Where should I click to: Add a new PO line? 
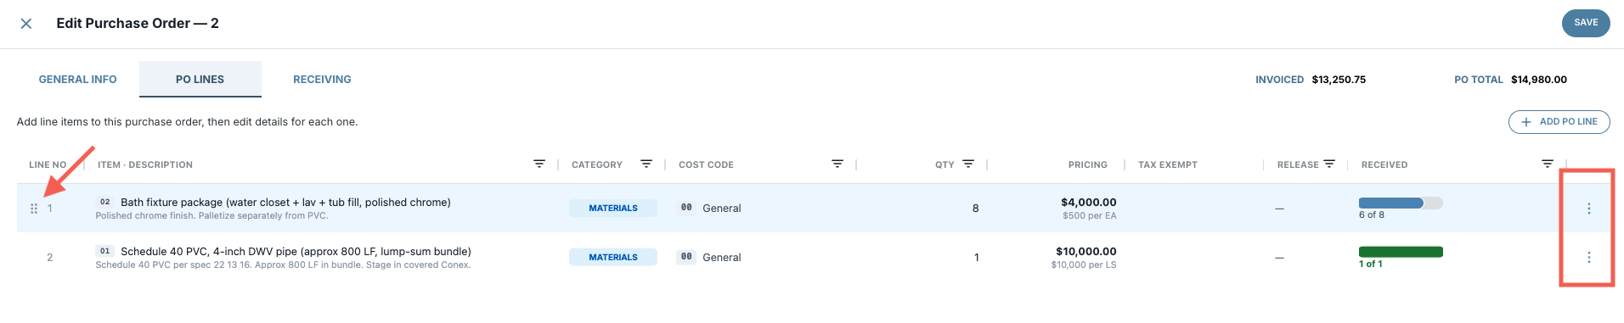coord(1559,122)
